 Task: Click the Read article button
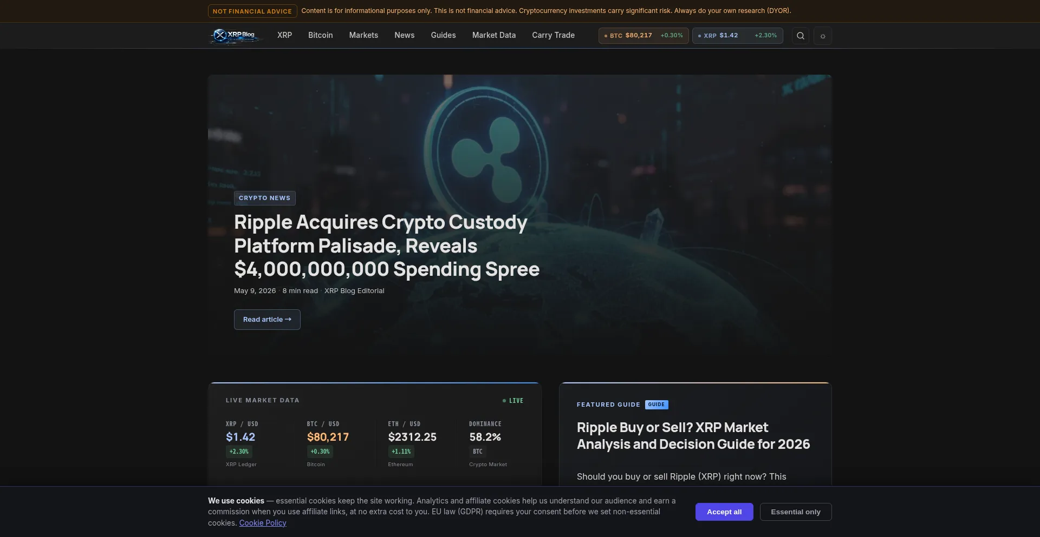coord(267,320)
